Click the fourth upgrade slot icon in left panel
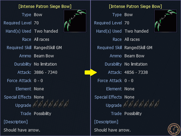This screenshot has height=136, width=181. (51, 104)
